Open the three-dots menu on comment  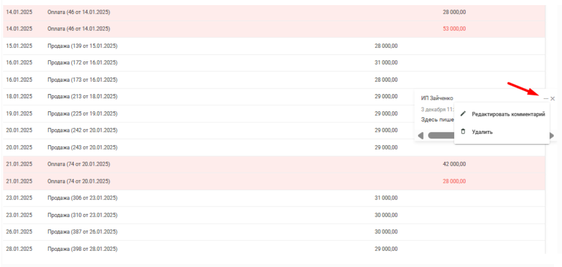coord(546,98)
